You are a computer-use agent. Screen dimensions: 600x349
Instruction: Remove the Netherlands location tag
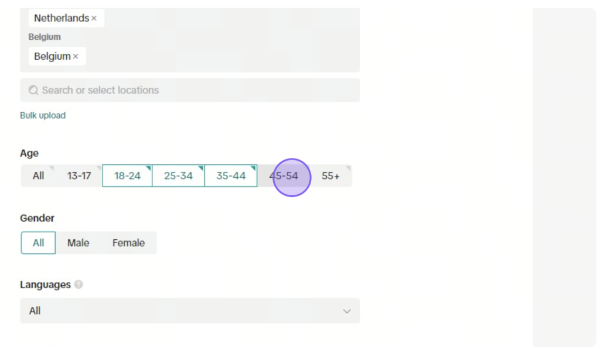pyautogui.click(x=94, y=18)
